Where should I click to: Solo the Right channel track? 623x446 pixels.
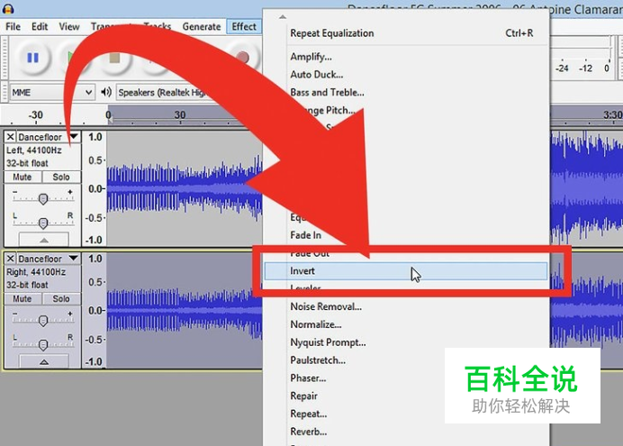(61, 298)
